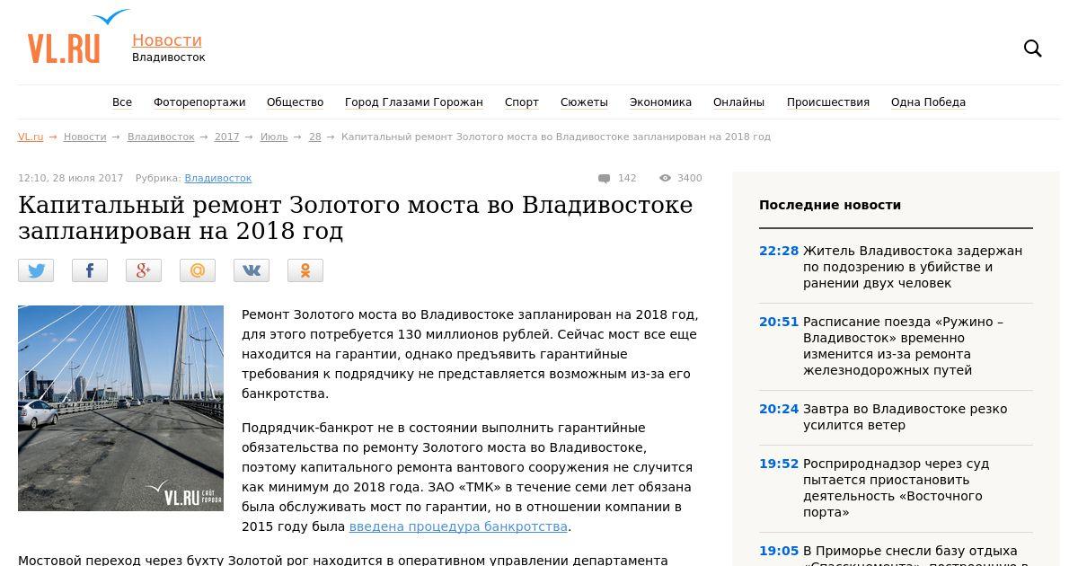Screen dimensions: 1078x566
Task: Open Происшествия section
Action: click(828, 102)
